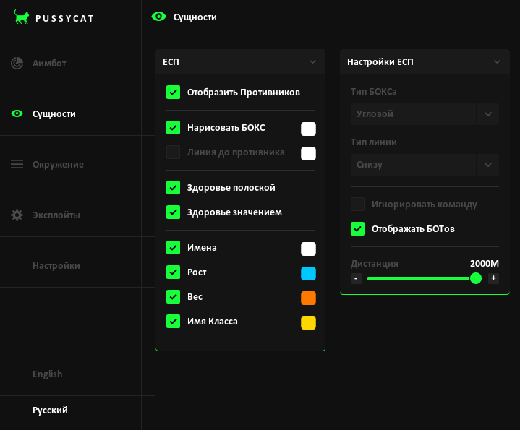This screenshot has width=520, height=430.
Task: Open the Тип линии dropdown showing Снизу
Action: coord(424,165)
